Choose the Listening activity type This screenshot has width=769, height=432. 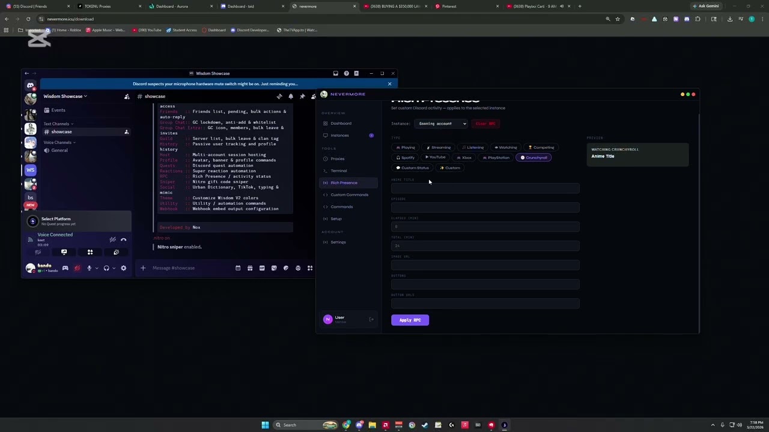click(x=473, y=148)
